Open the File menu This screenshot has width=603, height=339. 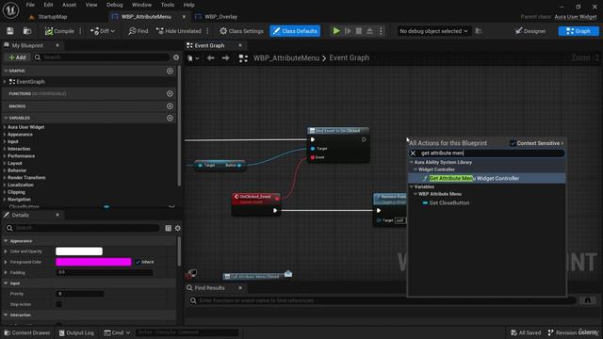[30, 5]
